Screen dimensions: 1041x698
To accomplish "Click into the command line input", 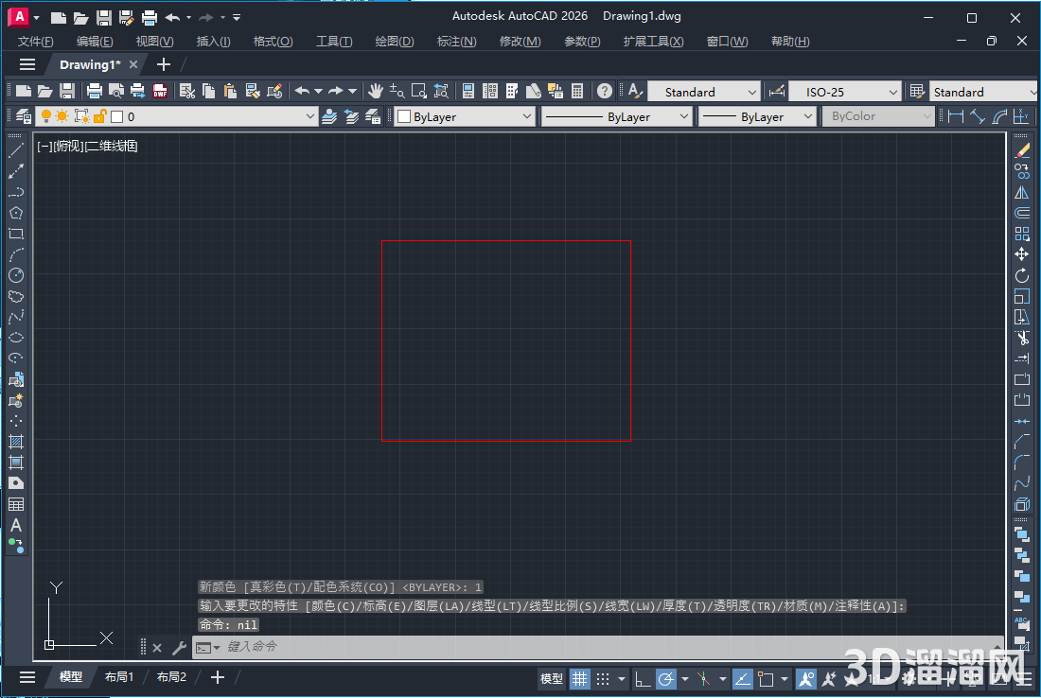I will click(597, 647).
